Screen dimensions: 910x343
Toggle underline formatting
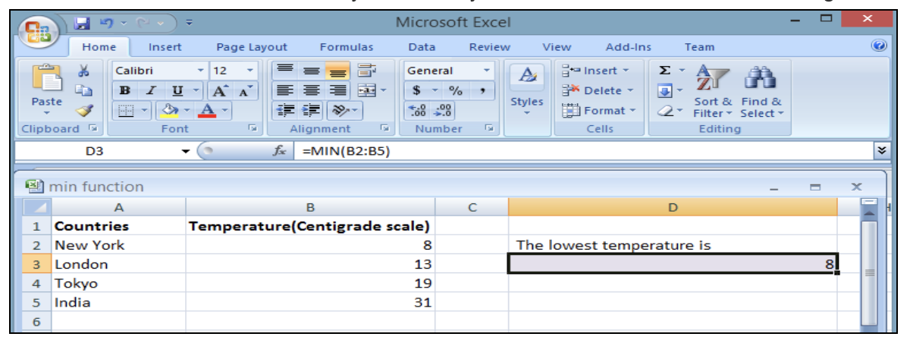coord(177,90)
